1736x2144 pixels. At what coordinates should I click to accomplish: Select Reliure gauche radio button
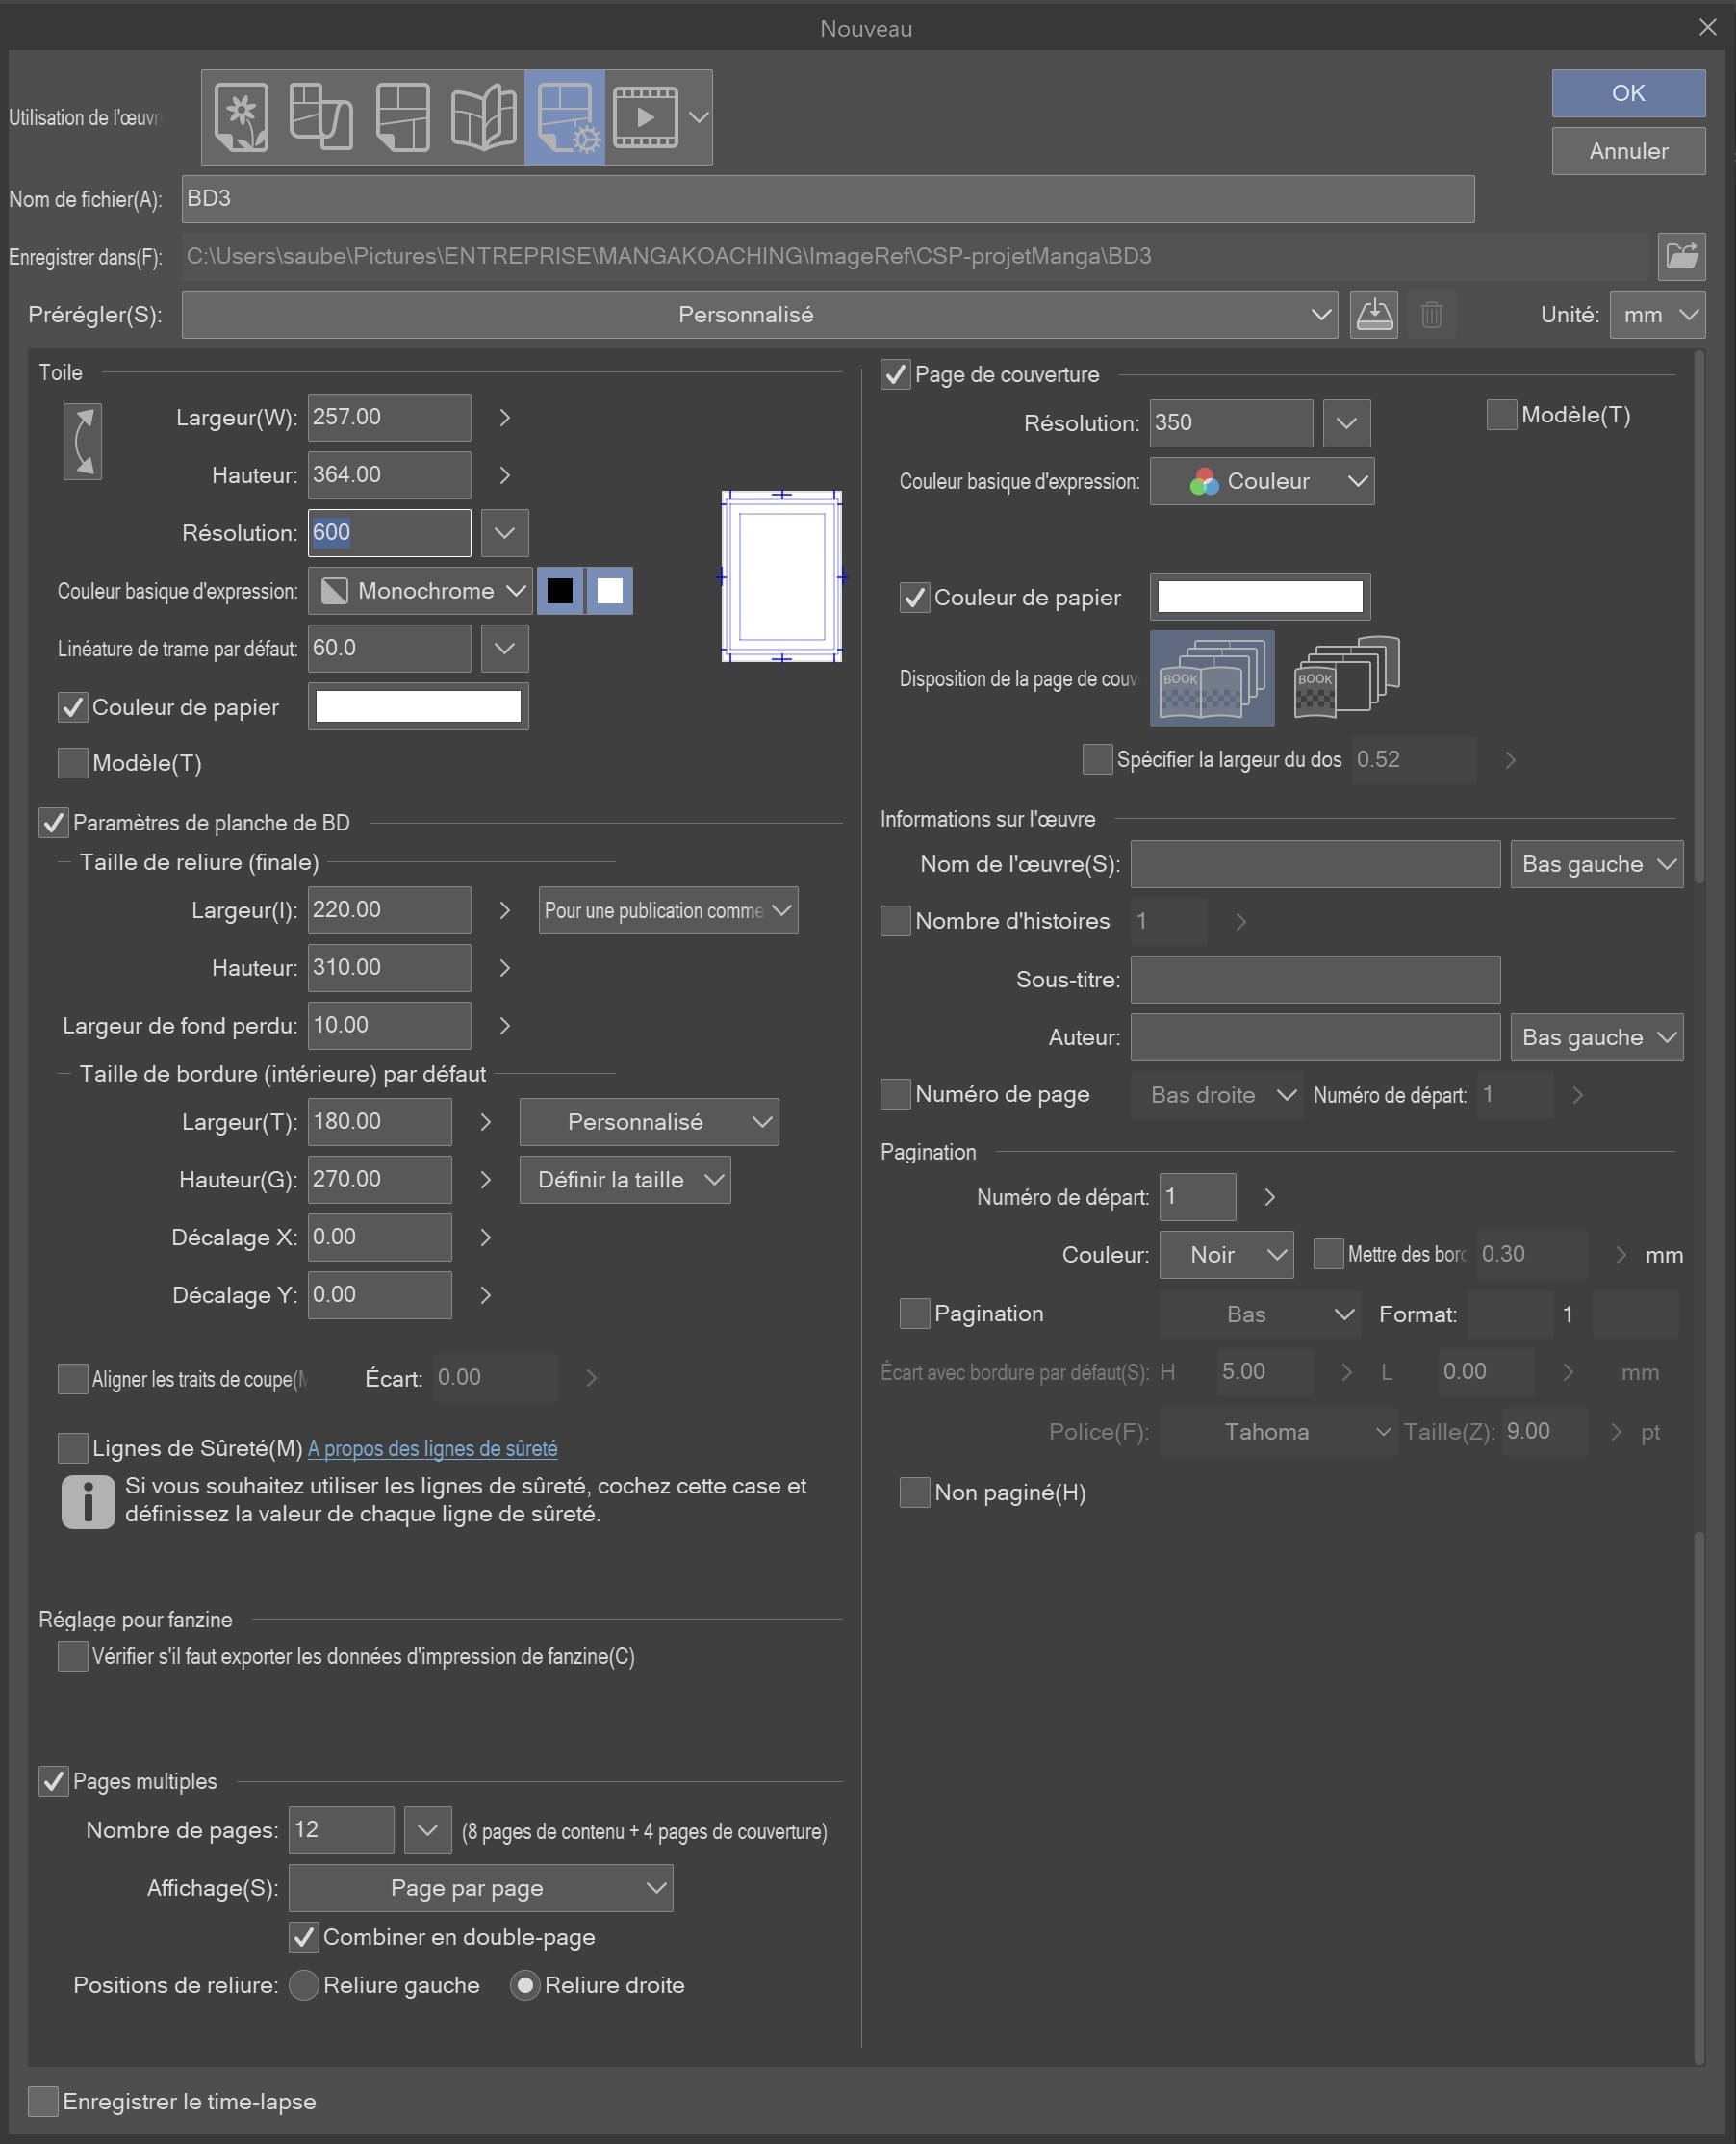[304, 1985]
